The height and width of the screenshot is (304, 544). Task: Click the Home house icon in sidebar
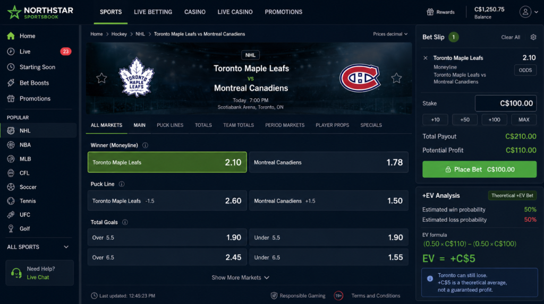pyautogui.click(x=11, y=36)
